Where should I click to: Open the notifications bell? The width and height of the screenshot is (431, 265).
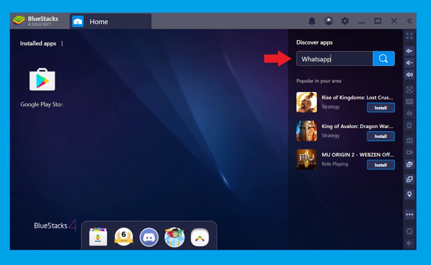312,21
